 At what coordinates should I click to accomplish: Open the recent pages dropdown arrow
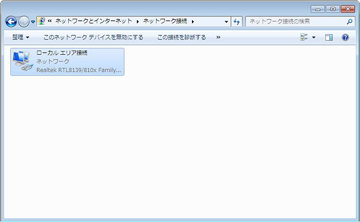pos(33,22)
